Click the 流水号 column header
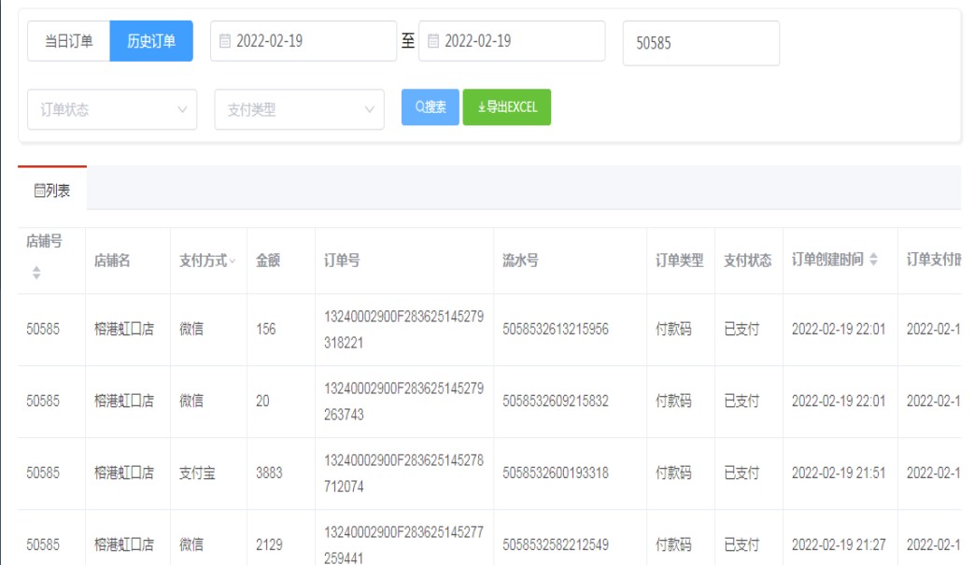The image size is (974, 565). coord(520,261)
